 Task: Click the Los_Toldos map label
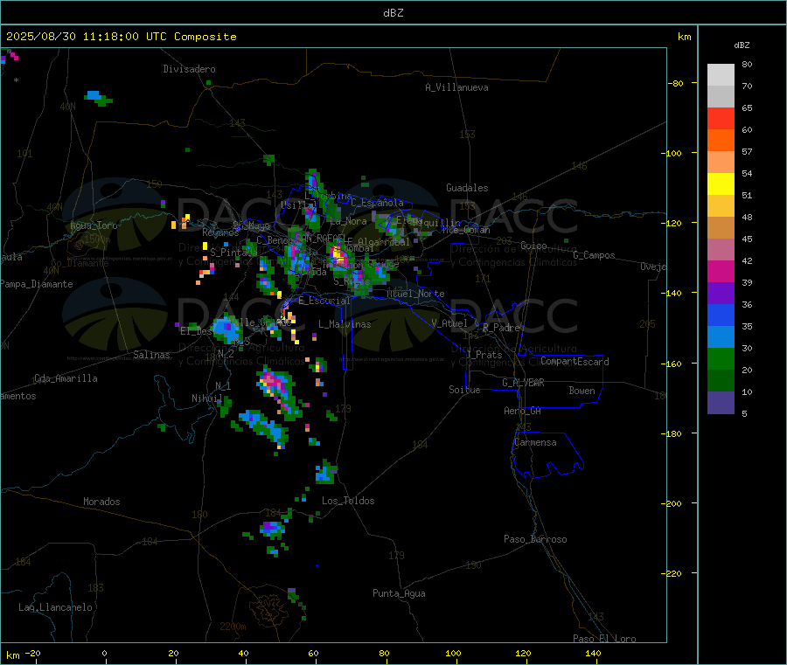348,501
